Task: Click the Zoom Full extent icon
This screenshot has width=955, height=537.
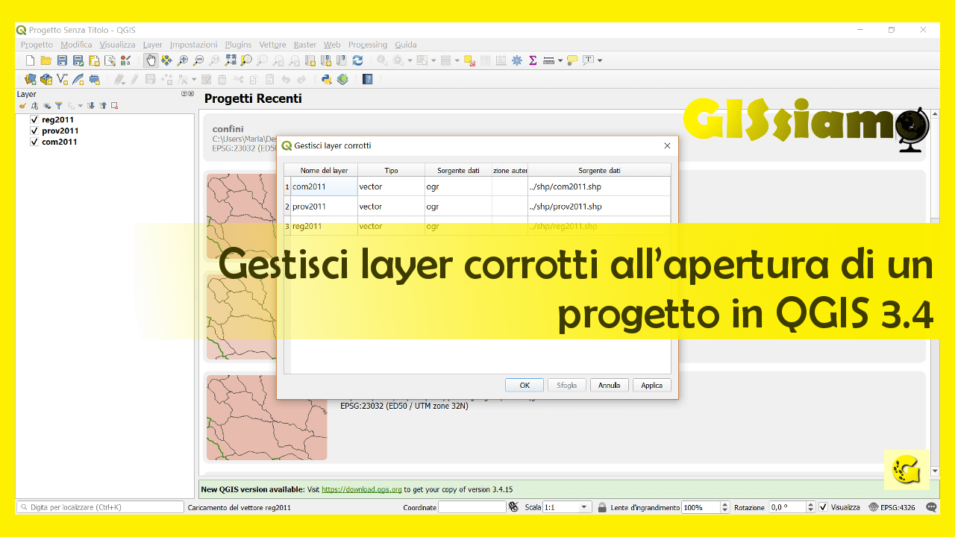Action: click(x=230, y=60)
